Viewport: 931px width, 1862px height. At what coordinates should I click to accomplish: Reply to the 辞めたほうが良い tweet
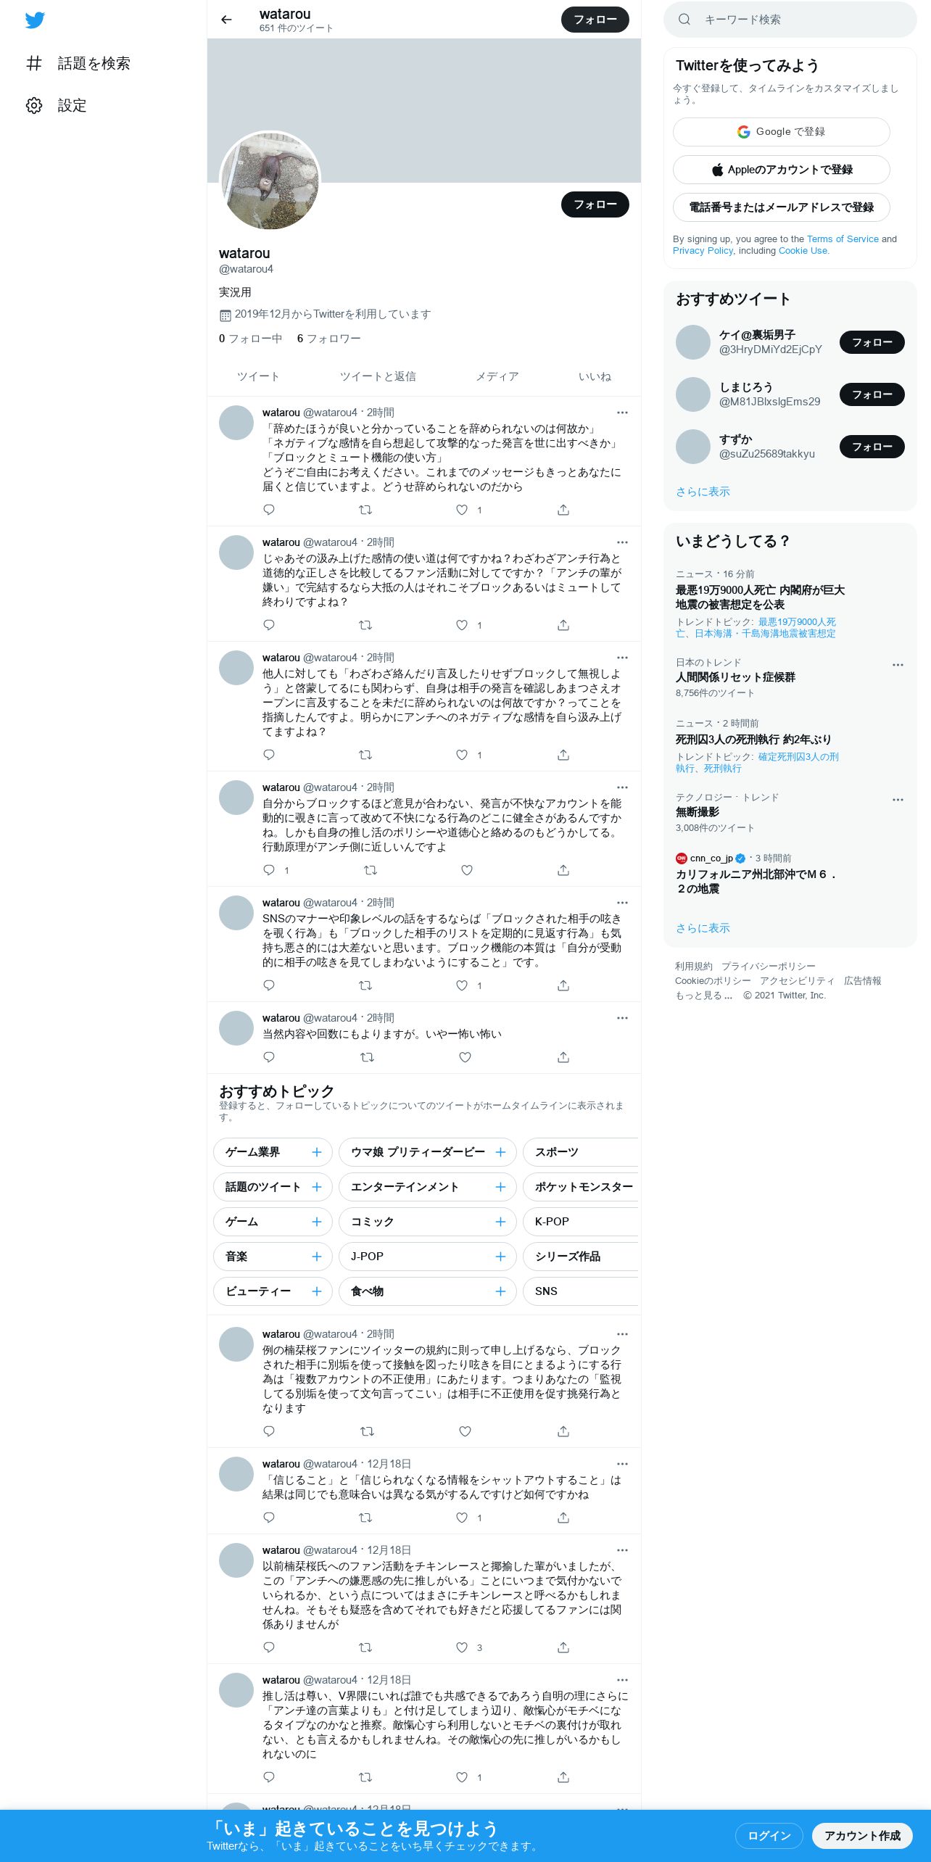pos(269,510)
